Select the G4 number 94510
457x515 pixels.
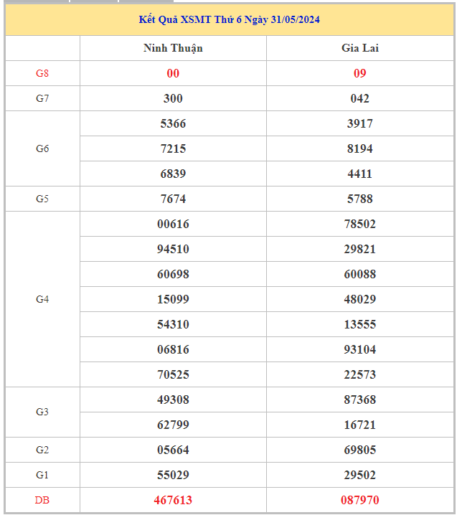(x=173, y=249)
